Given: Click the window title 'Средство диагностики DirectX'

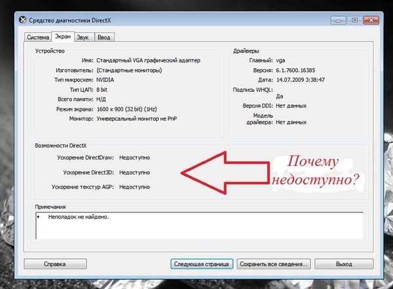Looking at the screenshot, I should (70, 20).
